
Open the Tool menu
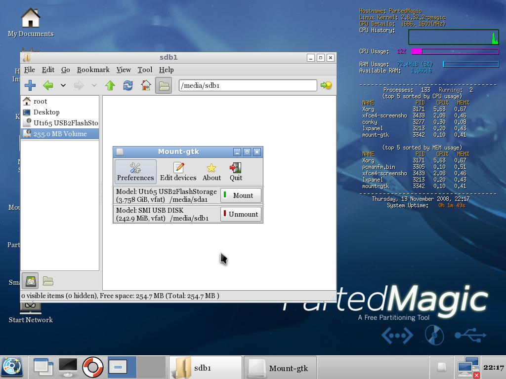(x=145, y=70)
